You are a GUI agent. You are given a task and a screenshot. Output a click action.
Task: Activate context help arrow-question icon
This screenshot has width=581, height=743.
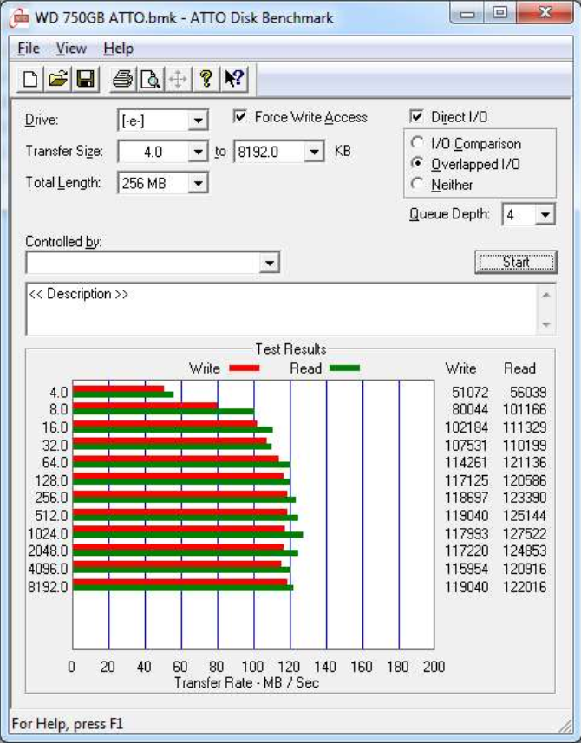234,79
